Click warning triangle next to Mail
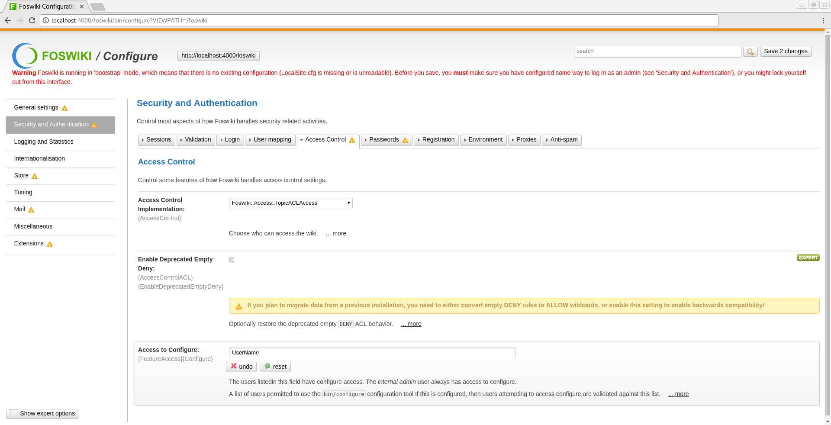Viewport: 831px width, 425px height. [31, 209]
